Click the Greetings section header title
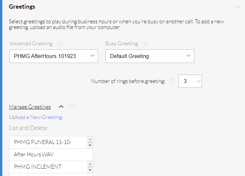The image size is (245, 176). coord(22,7)
